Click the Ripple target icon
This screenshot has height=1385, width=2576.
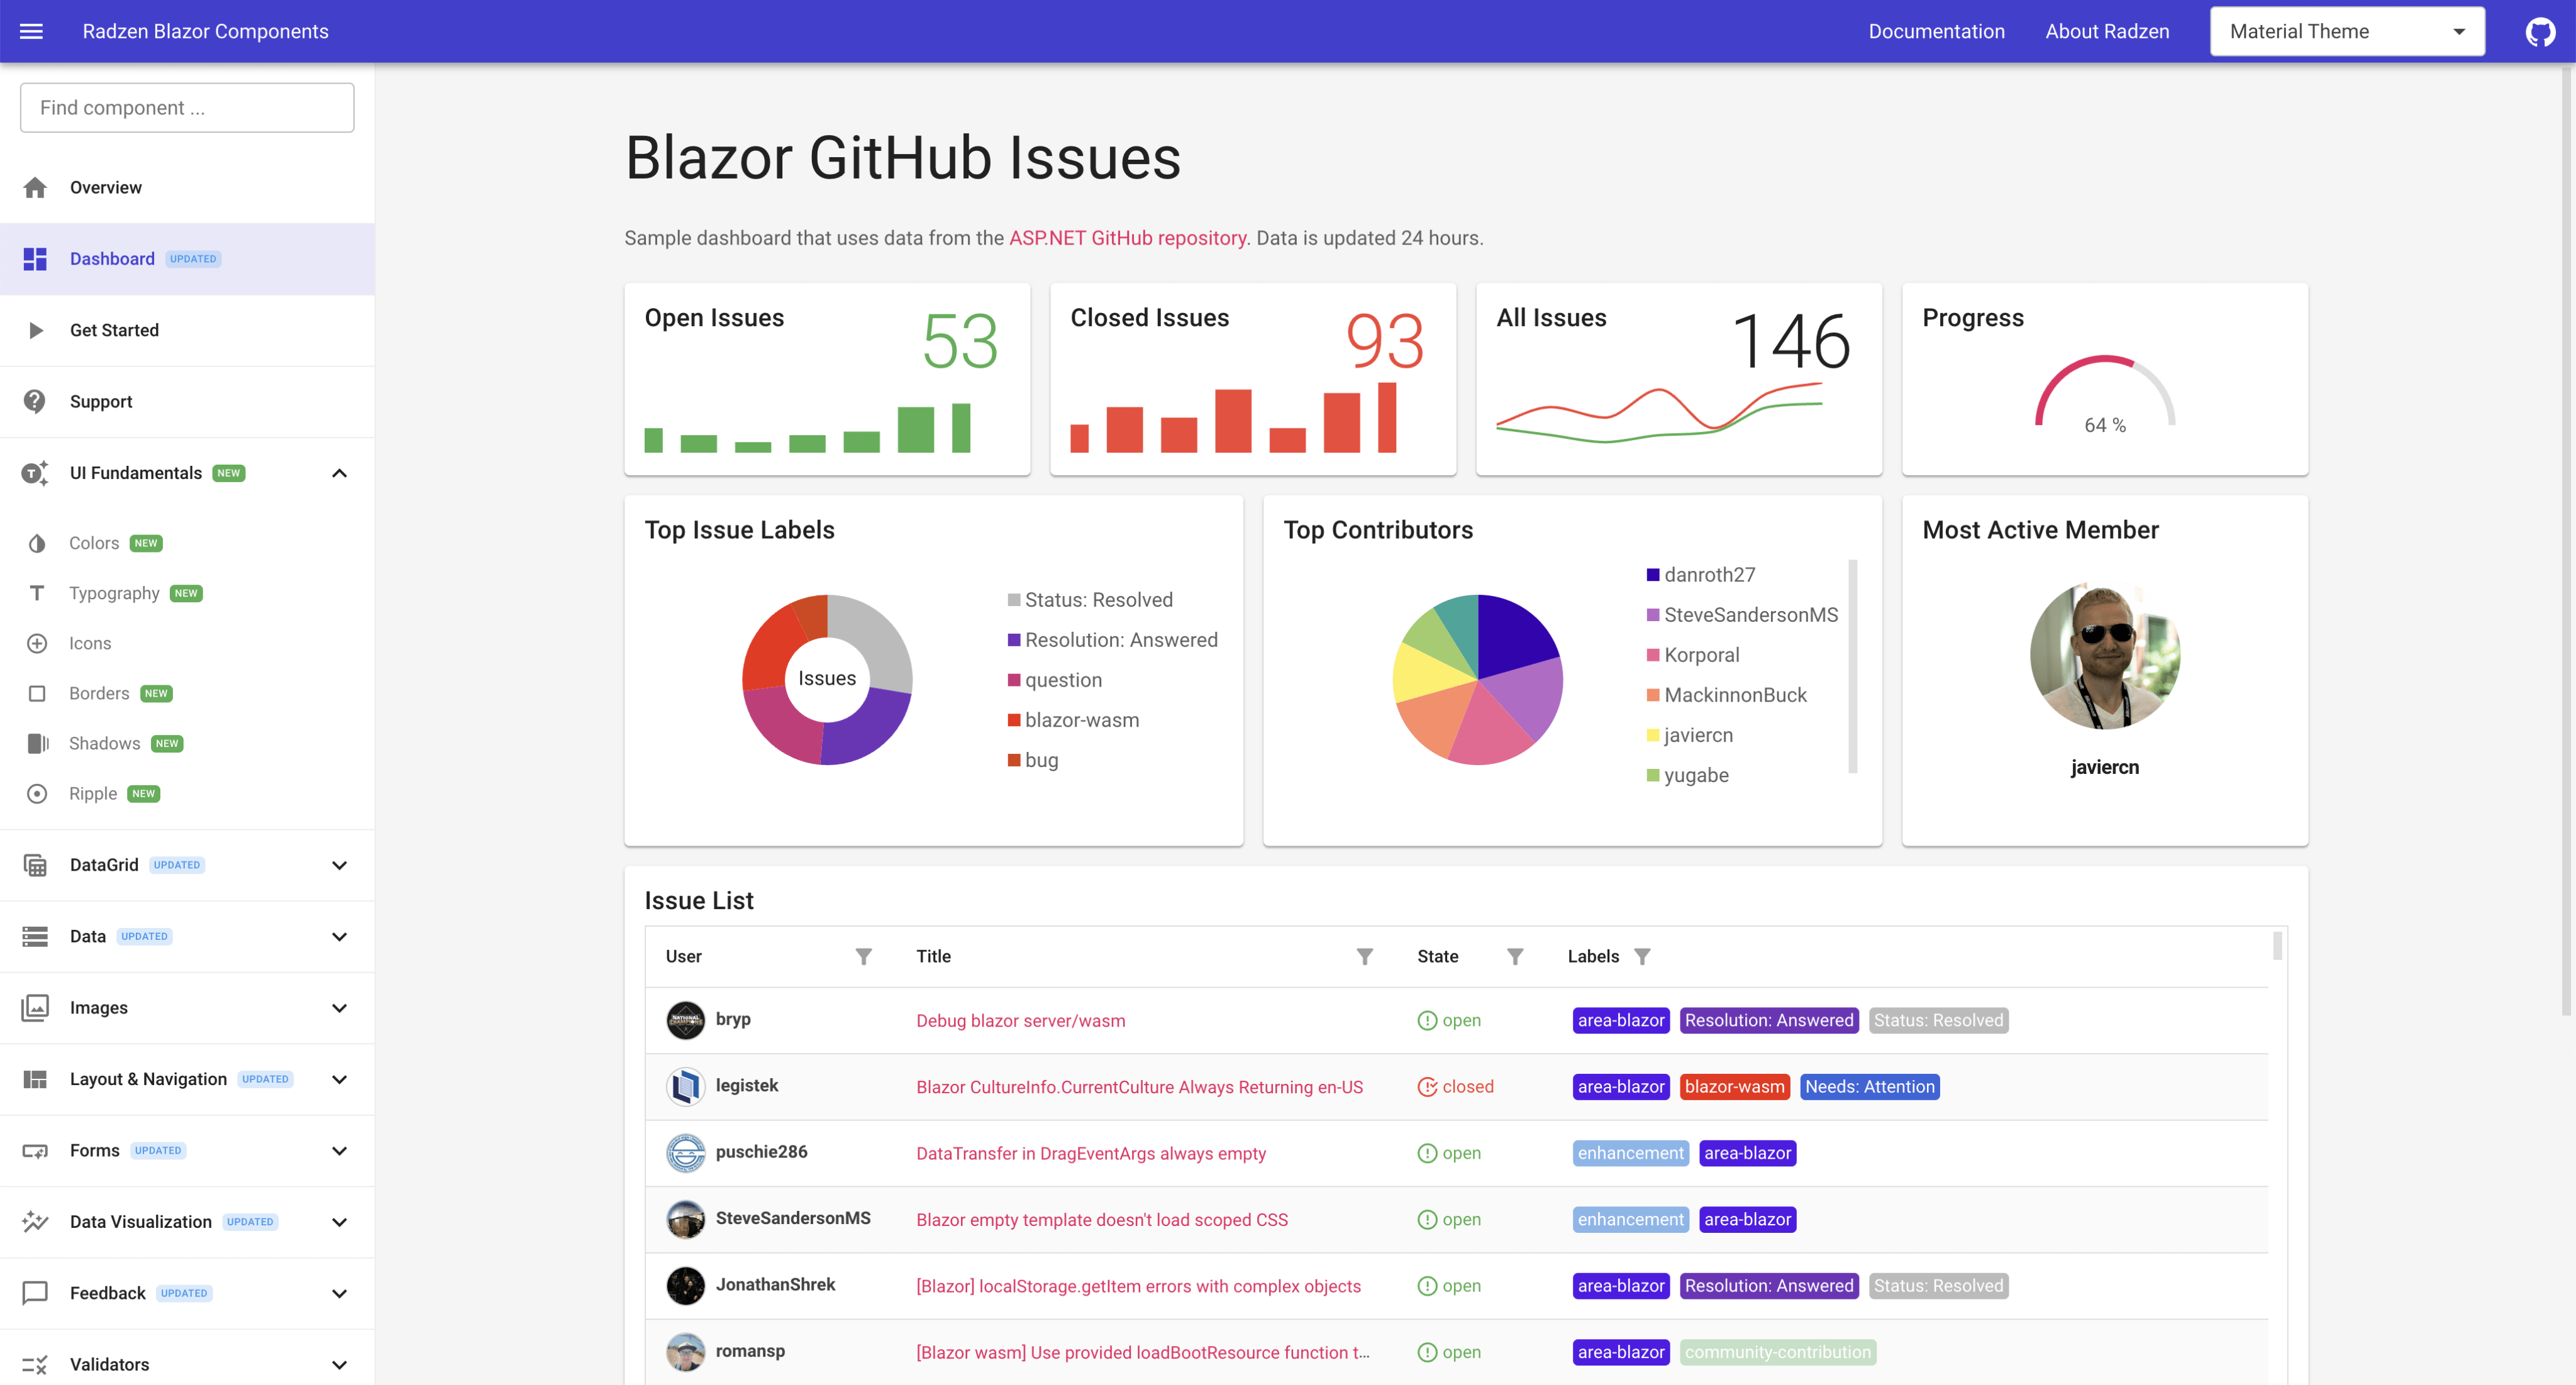click(x=37, y=793)
